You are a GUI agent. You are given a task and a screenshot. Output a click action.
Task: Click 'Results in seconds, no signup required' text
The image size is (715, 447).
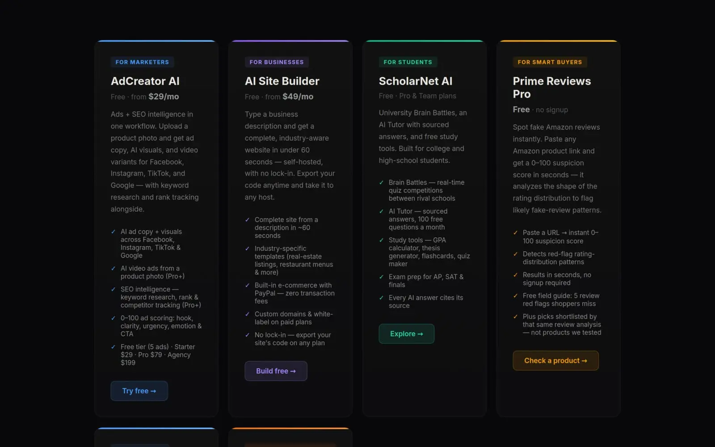[557, 279]
